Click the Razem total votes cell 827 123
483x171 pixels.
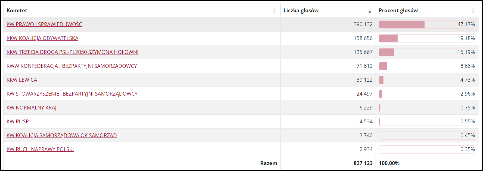pos(363,163)
